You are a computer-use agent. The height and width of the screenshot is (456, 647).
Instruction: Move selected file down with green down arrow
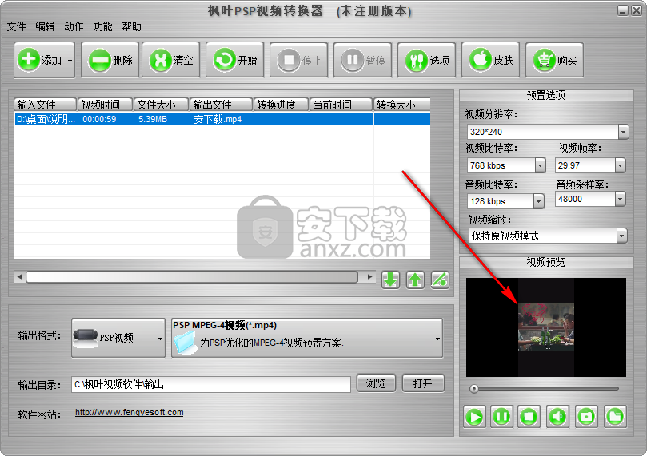[x=390, y=280]
